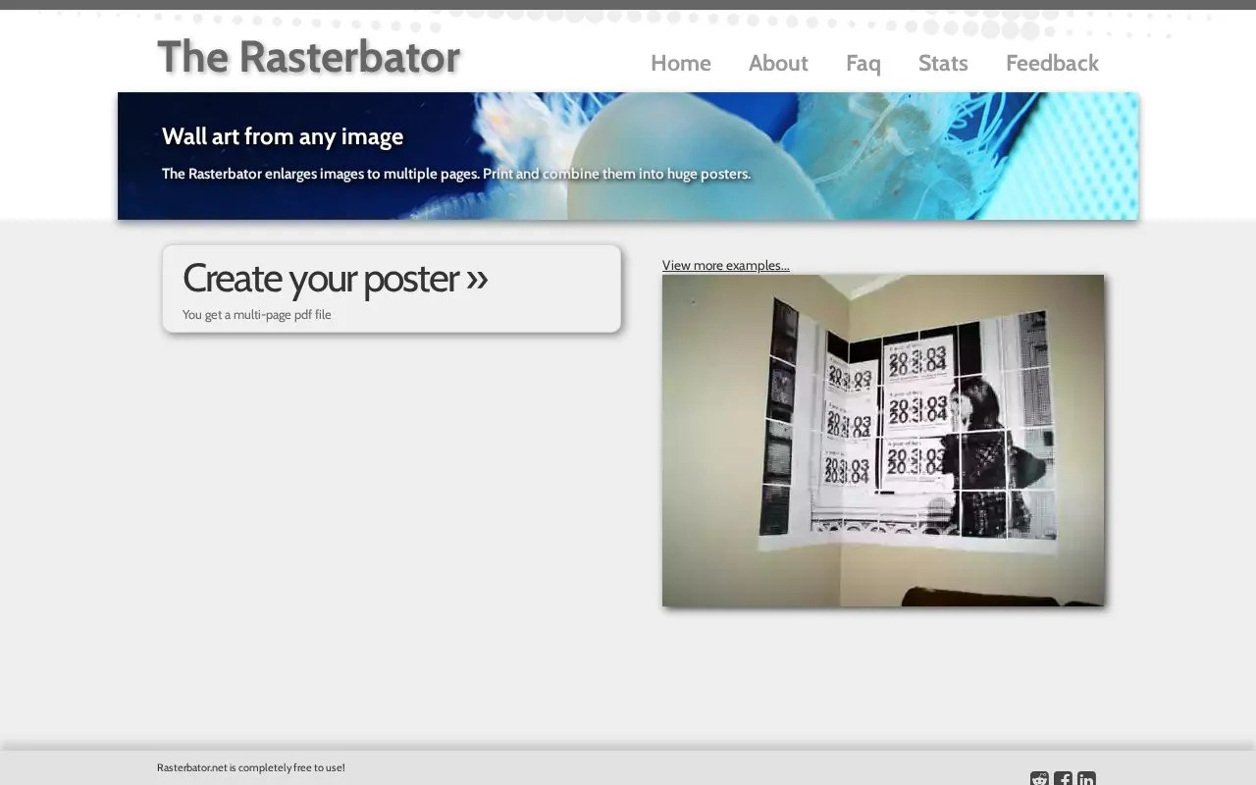The image size is (1256, 785).
Task: Click the Create your poster button
Action: (x=392, y=288)
